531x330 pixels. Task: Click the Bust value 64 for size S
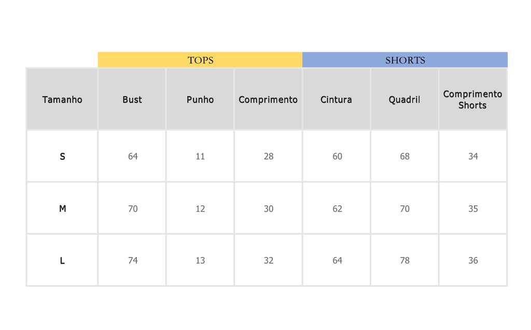pyautogui.click(x=132, y=156)
